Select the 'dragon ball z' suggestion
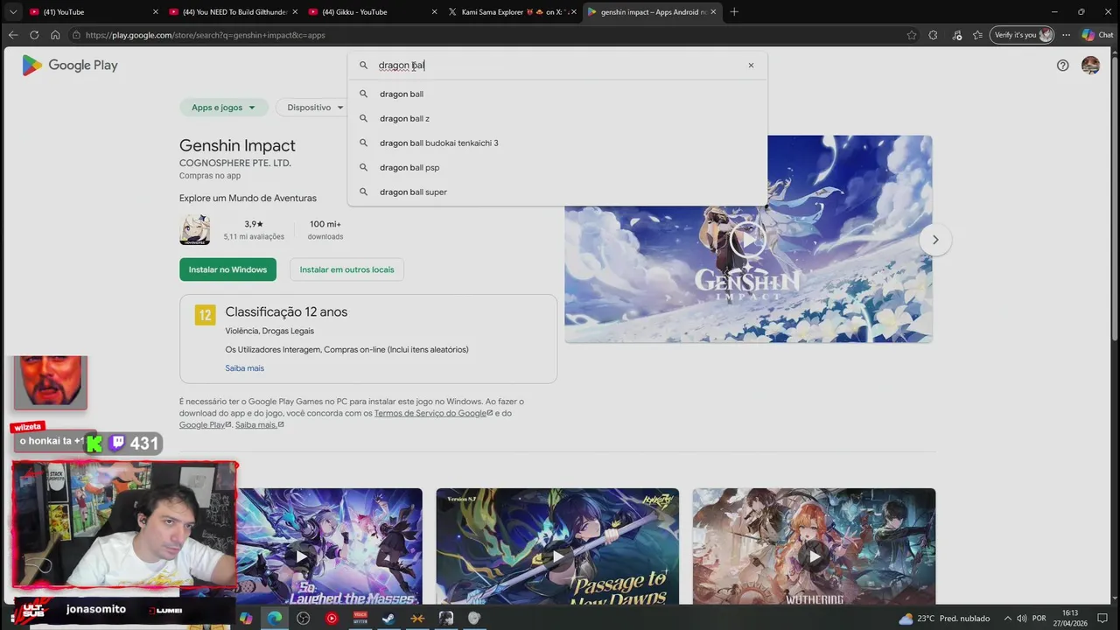 557,118
